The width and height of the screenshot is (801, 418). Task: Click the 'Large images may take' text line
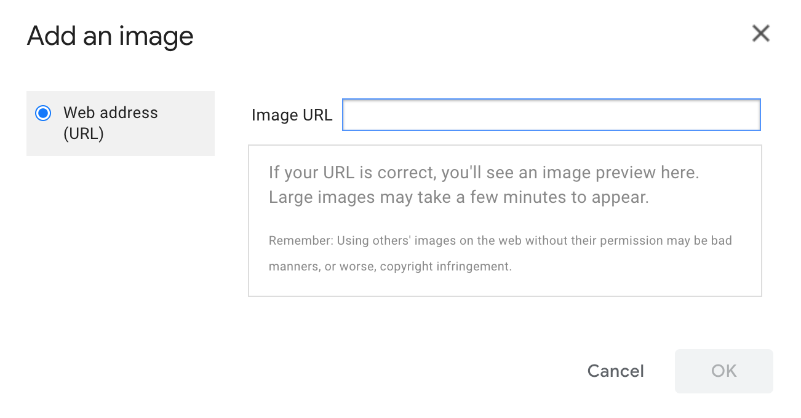(458, 198)
